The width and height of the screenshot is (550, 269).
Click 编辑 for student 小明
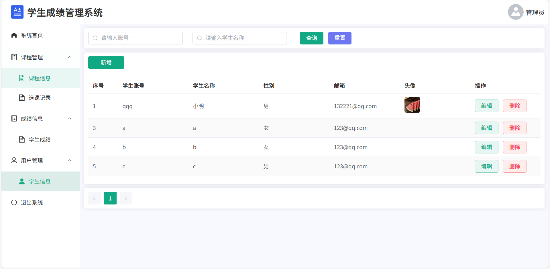point(486,106)
